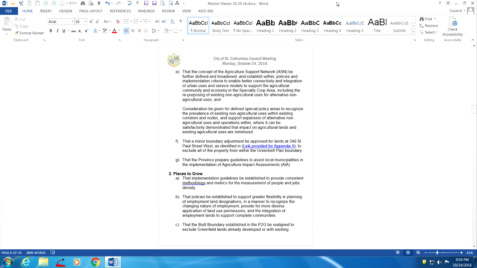Select Center paragraph alignment

click(x=133, y=31)
